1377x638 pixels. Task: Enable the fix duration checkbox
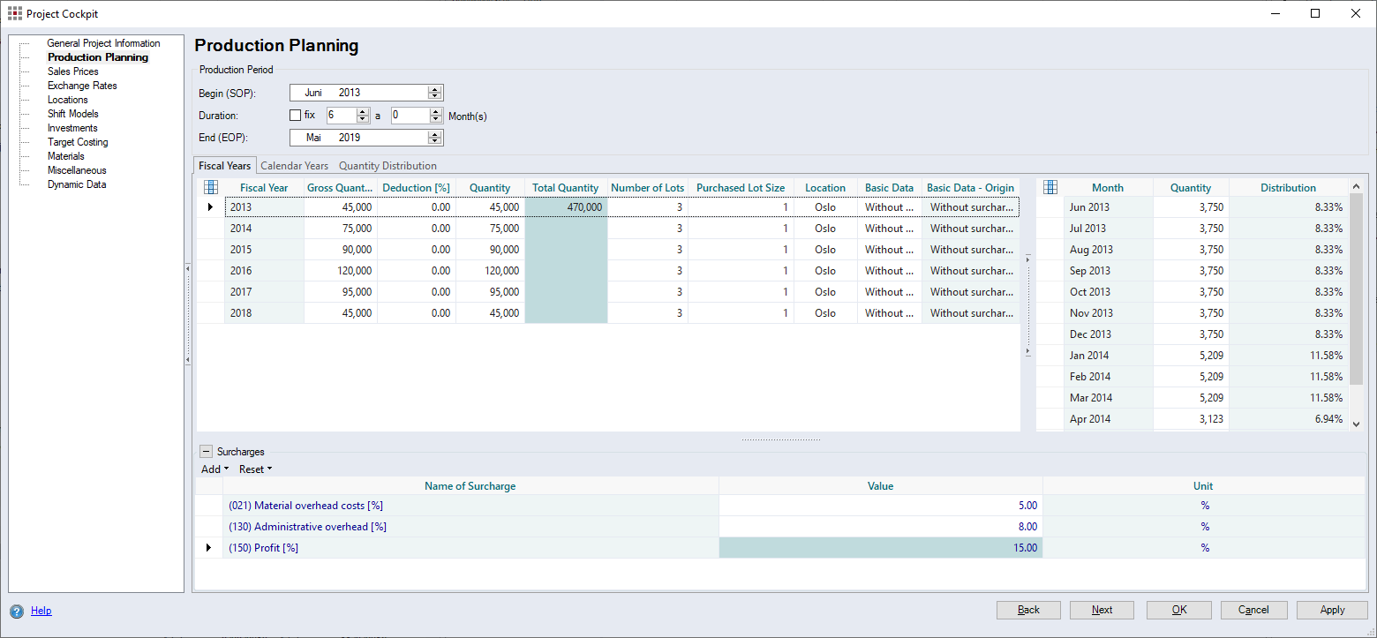point(296,116)
